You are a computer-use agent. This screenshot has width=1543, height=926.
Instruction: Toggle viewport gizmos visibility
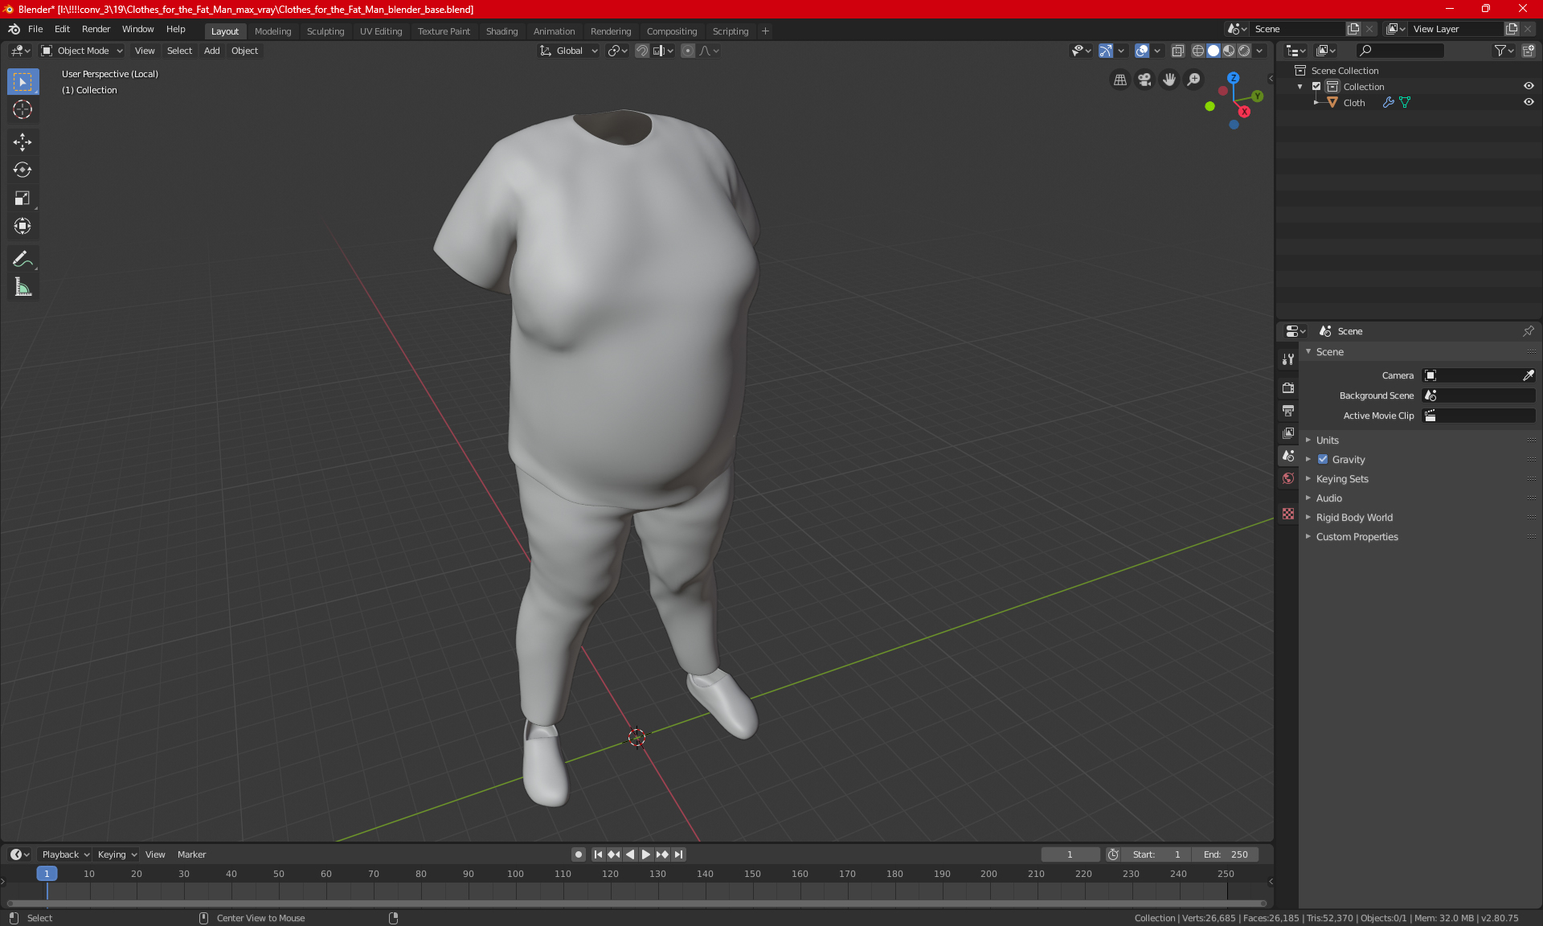1106,51
